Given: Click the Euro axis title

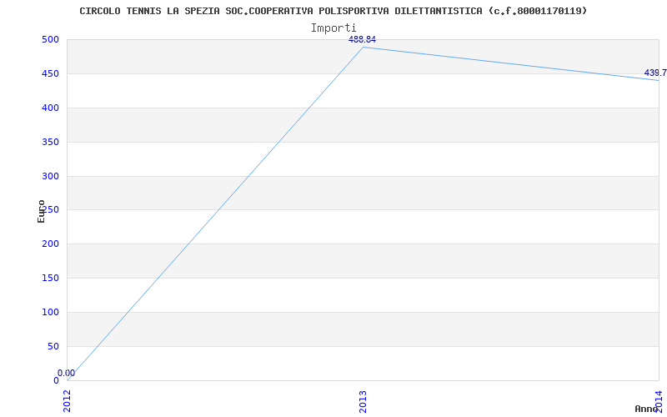Looking at the screenshot, I should 41,212.
